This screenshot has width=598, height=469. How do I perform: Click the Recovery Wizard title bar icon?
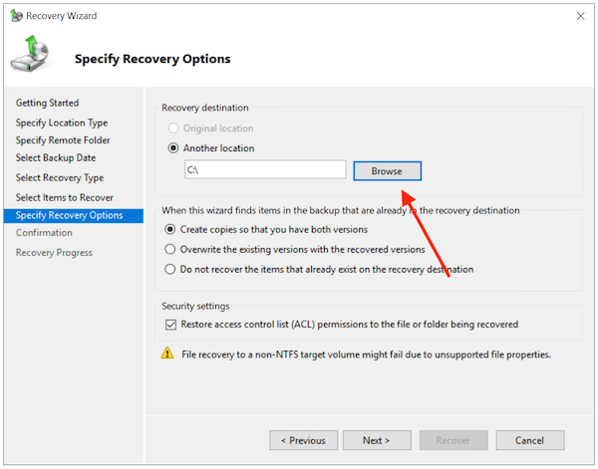point(14,17)
